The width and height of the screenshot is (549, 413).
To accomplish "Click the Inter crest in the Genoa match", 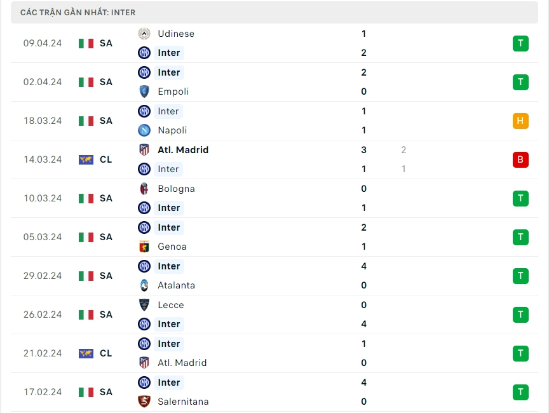I will pyautogui.click(x=144, y=227).
